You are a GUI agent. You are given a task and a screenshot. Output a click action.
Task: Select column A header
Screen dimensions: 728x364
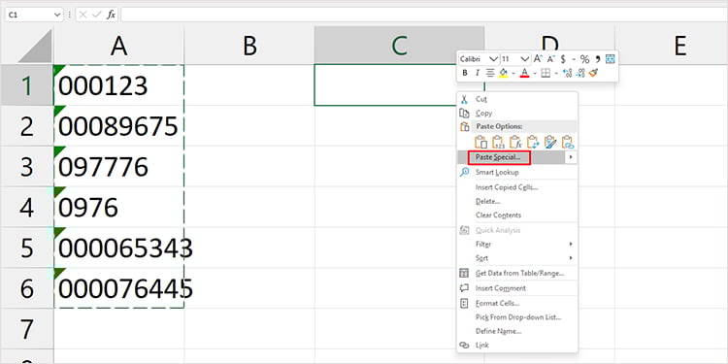click(x=118, y=45)
